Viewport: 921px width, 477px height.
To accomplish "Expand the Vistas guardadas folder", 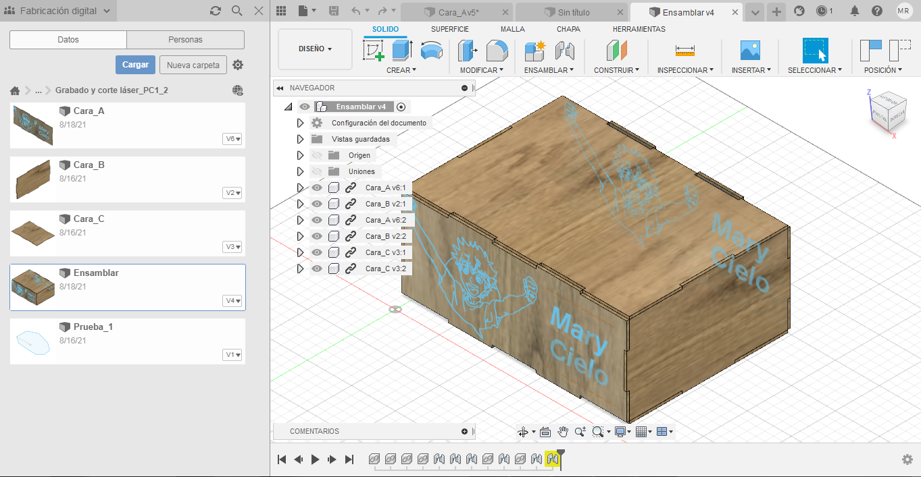I will pyautogui.click(x=301, y=139).
